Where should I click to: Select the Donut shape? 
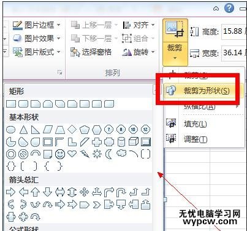[11, 154]
